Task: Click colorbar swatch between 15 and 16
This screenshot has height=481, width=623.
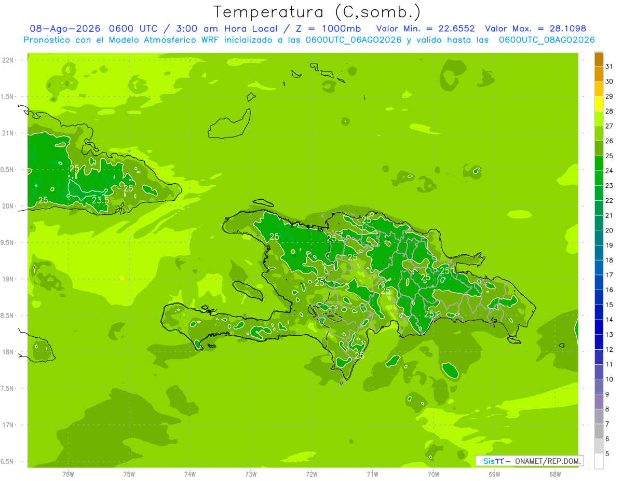Action: coord(599,297)
